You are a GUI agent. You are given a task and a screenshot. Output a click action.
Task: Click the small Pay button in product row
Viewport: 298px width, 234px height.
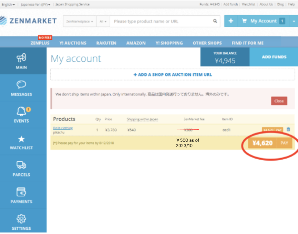pyautogui.click(x=272, y=130)
